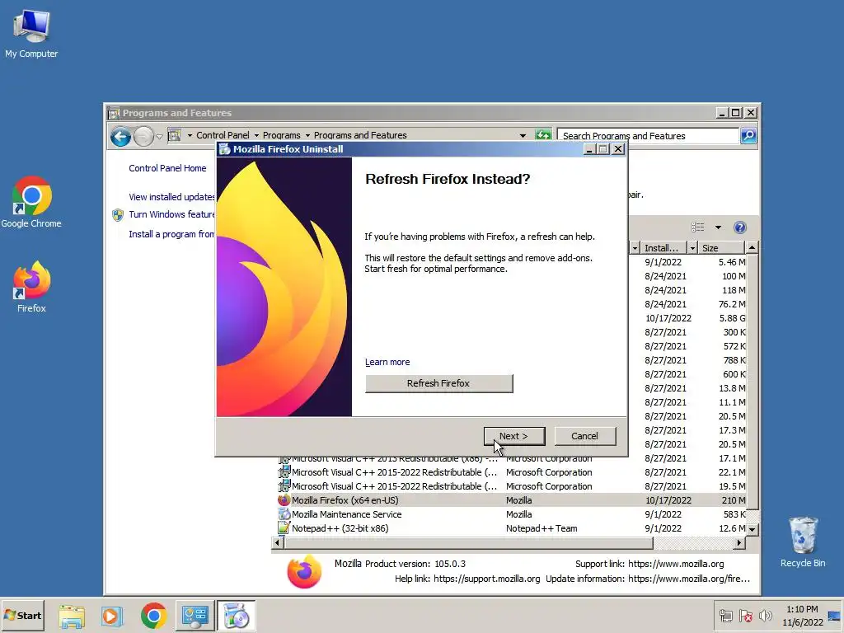
Task: Click the https://support.mozilla.org help link text
Action: (486, 579)
